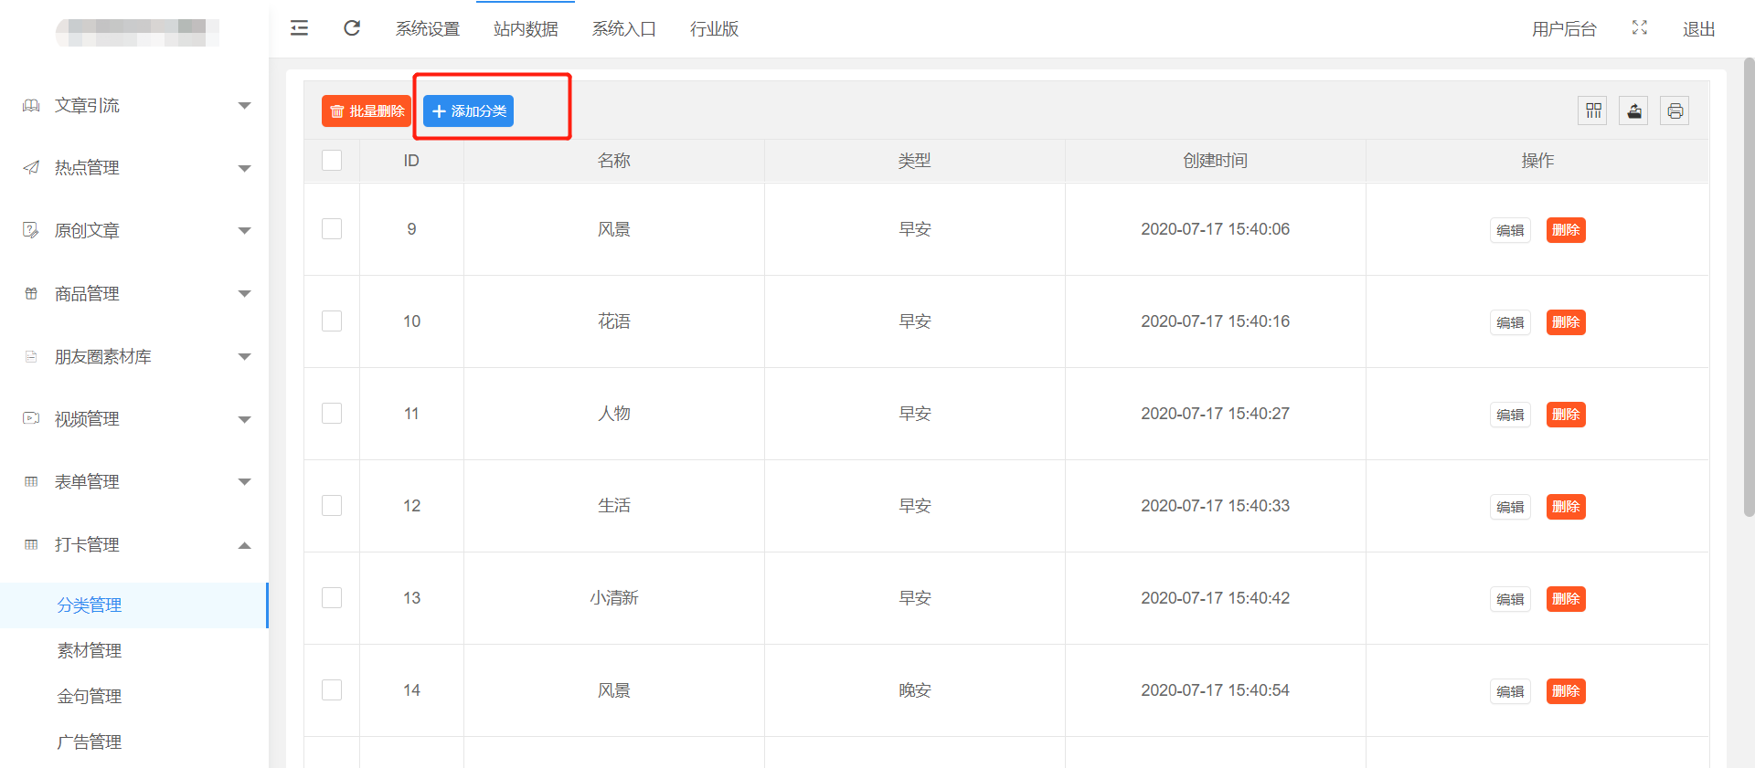This screenshot has height=768, width=1755.
Task: Check the row with ID 13
Action: (332, 597)
